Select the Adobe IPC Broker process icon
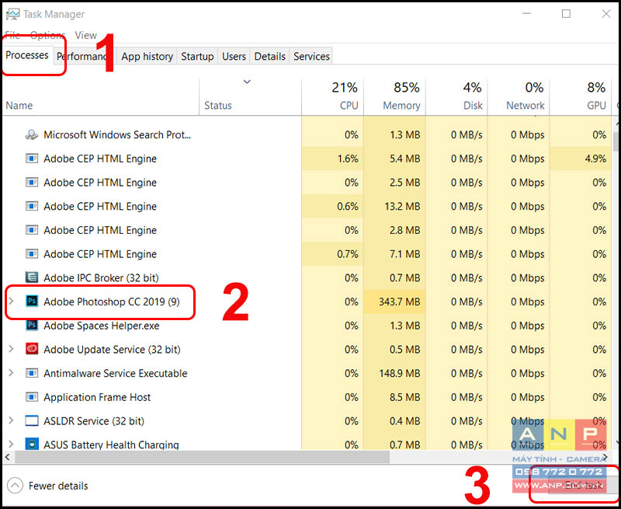This screenshot has height=509, width=621. coord(32,277)
